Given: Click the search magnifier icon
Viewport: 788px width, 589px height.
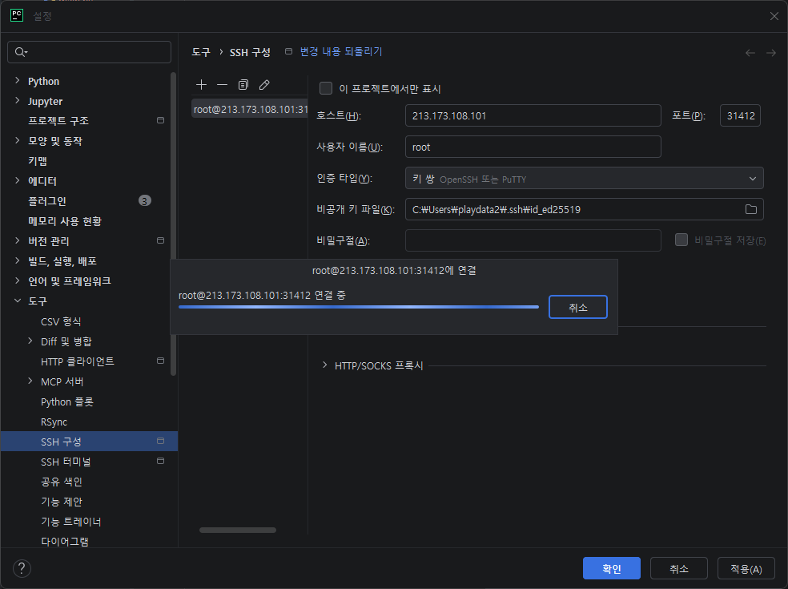Looking at the screenshot, I should click(x=21, y=52).
